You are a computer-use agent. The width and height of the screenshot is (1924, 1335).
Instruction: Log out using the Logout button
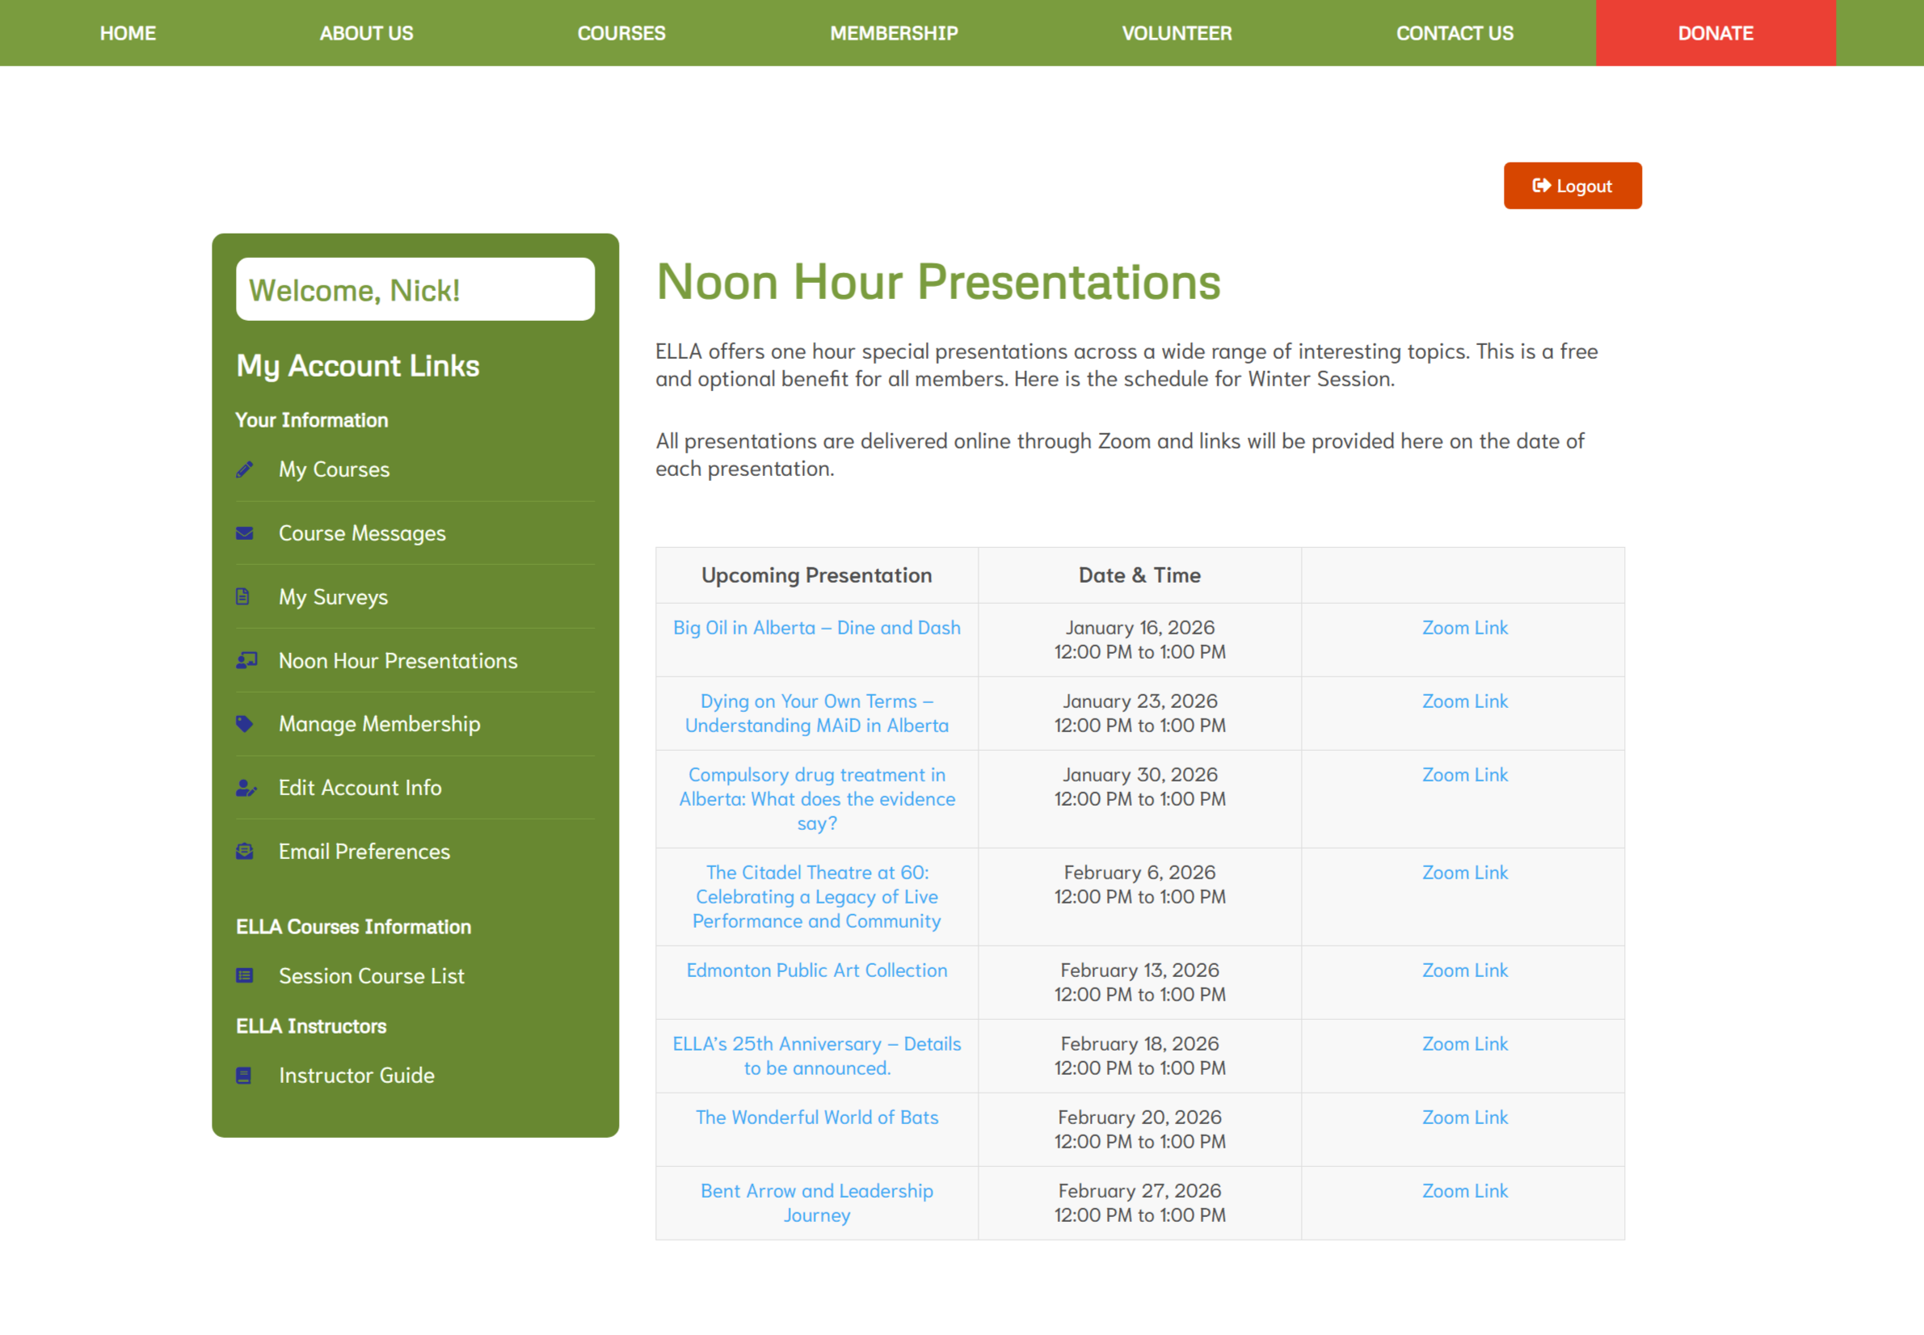point(1572,186)
